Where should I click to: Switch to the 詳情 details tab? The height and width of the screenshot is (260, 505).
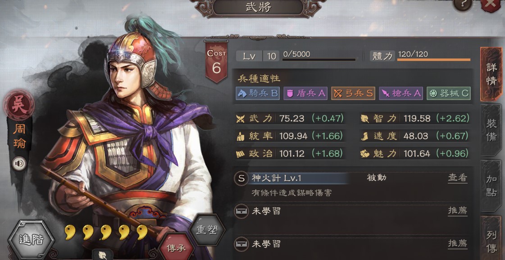(x=491, y=74)
